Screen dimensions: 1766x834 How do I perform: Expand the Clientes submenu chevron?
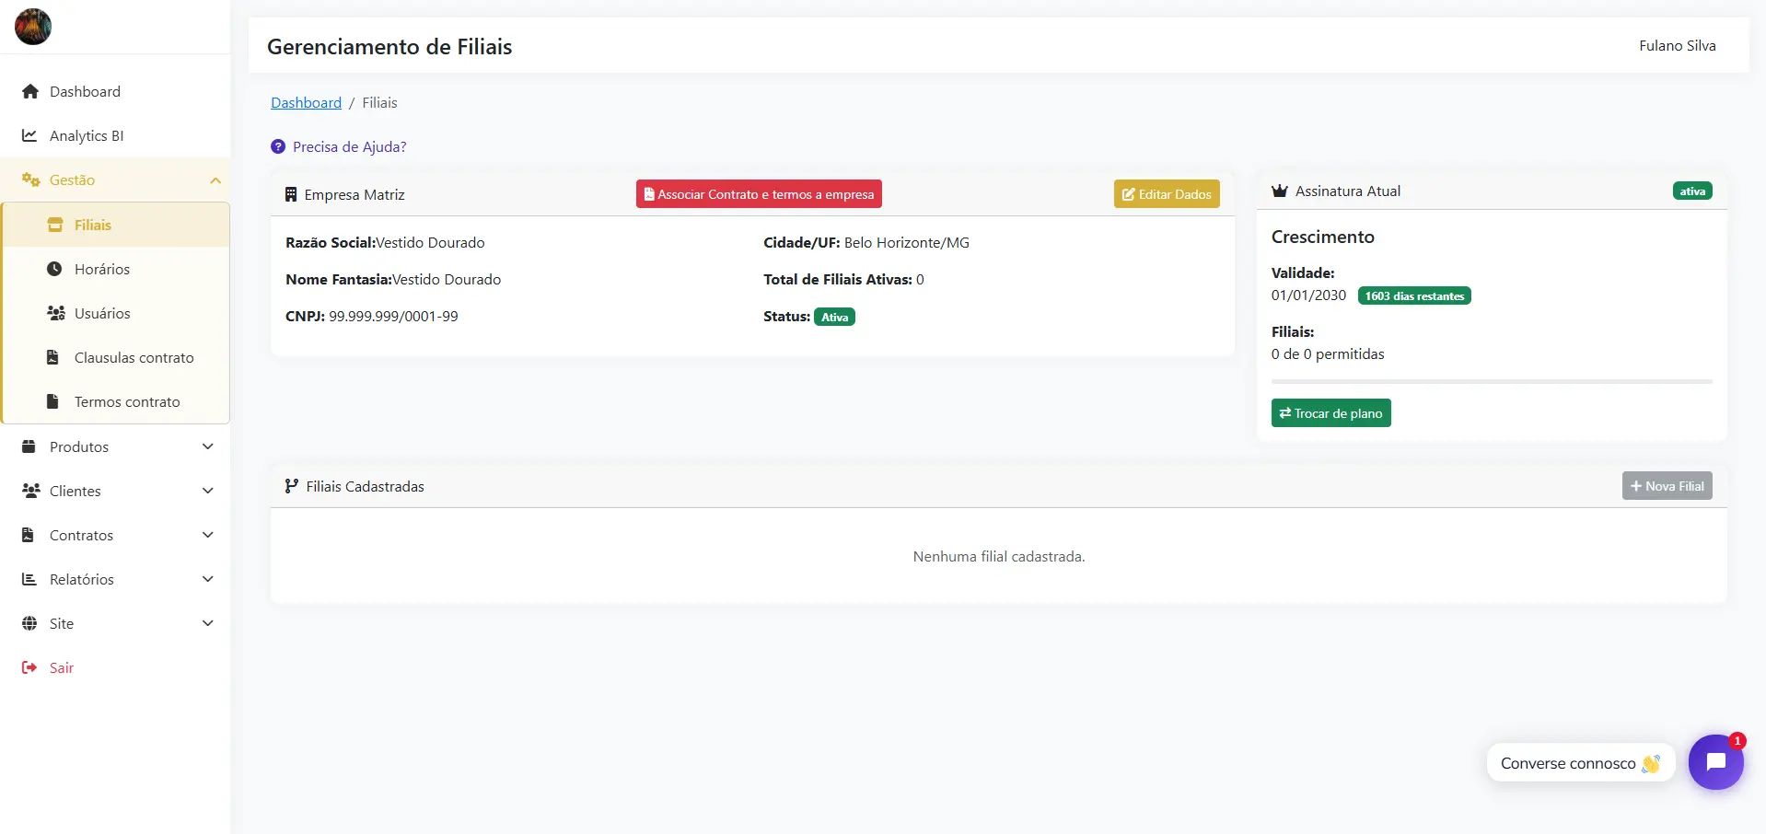coord(208,491)
